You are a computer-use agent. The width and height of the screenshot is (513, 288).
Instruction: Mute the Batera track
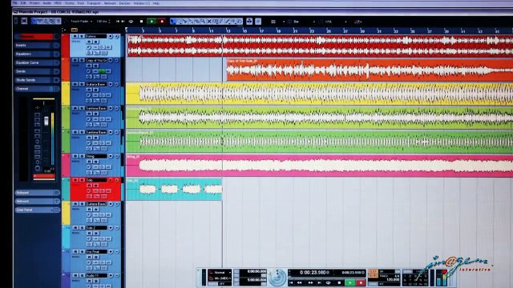tap(75, 37)
